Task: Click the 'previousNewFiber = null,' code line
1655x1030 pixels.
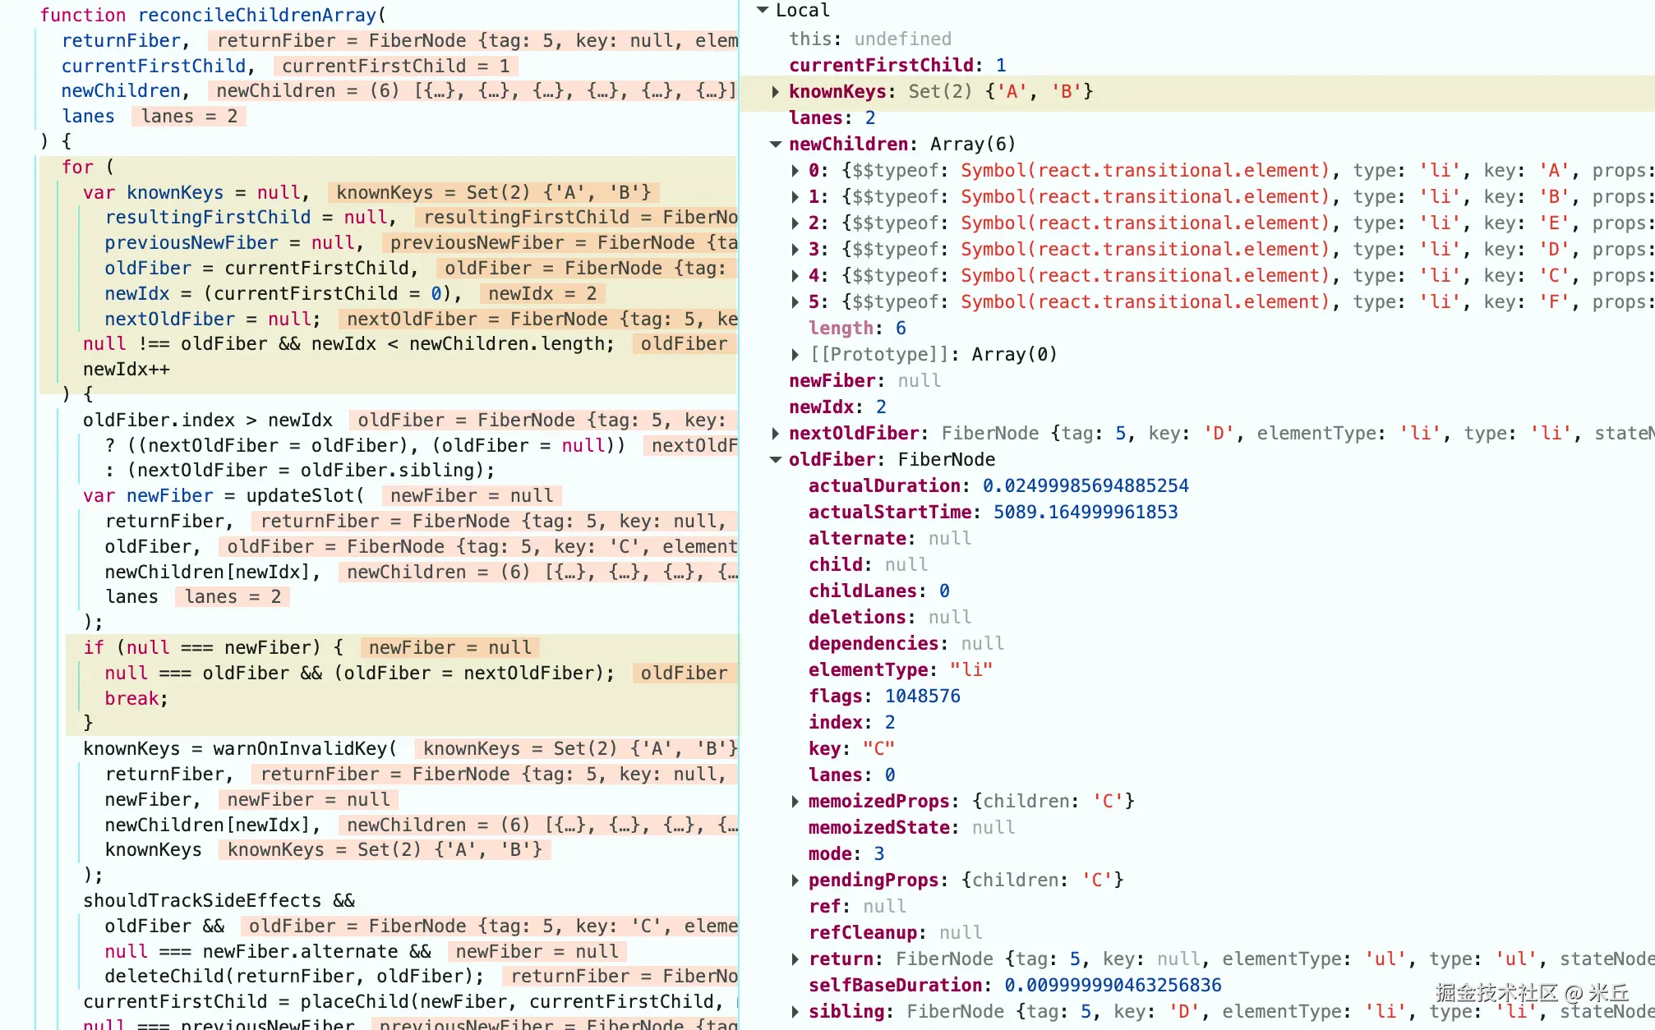Action: click(x=234, y=242)
